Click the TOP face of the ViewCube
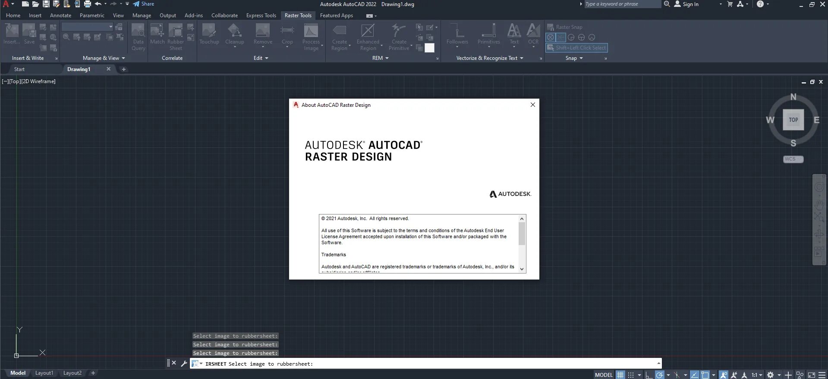The image size is (828, 379). pos(793,120)
